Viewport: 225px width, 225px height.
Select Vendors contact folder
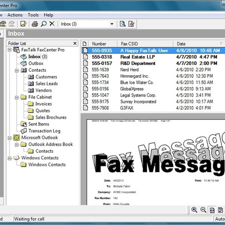coord(44,90)
